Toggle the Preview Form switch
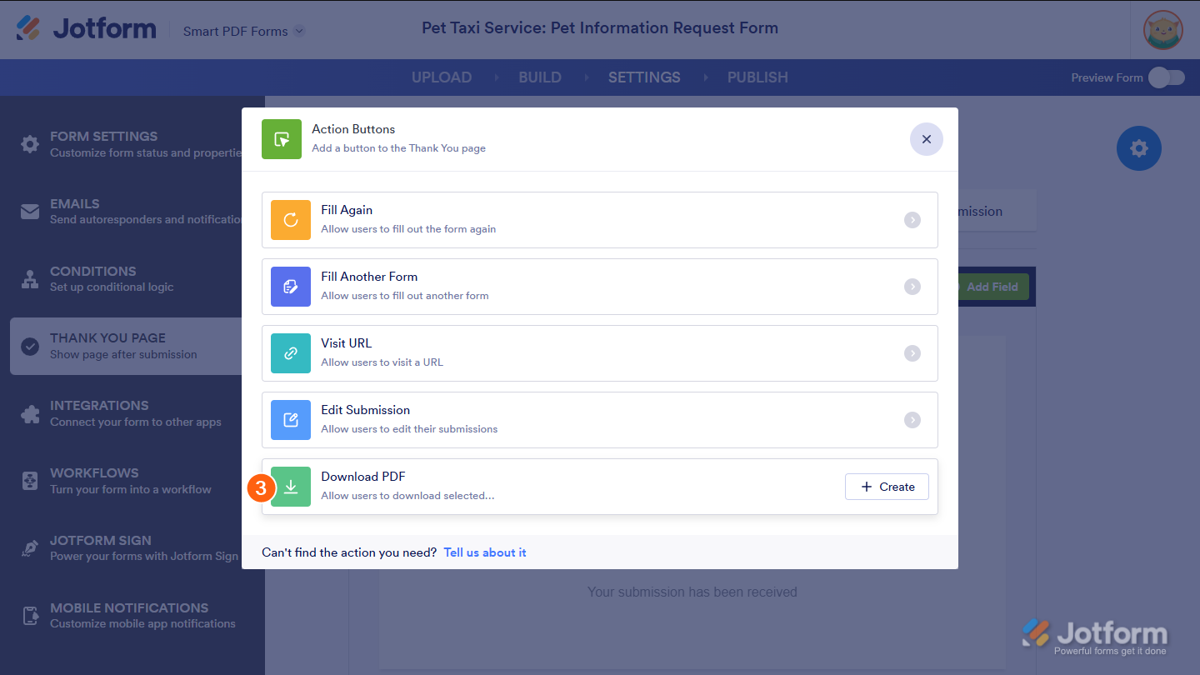Screen dimensions: 1200x675 tap(1166, 77)
